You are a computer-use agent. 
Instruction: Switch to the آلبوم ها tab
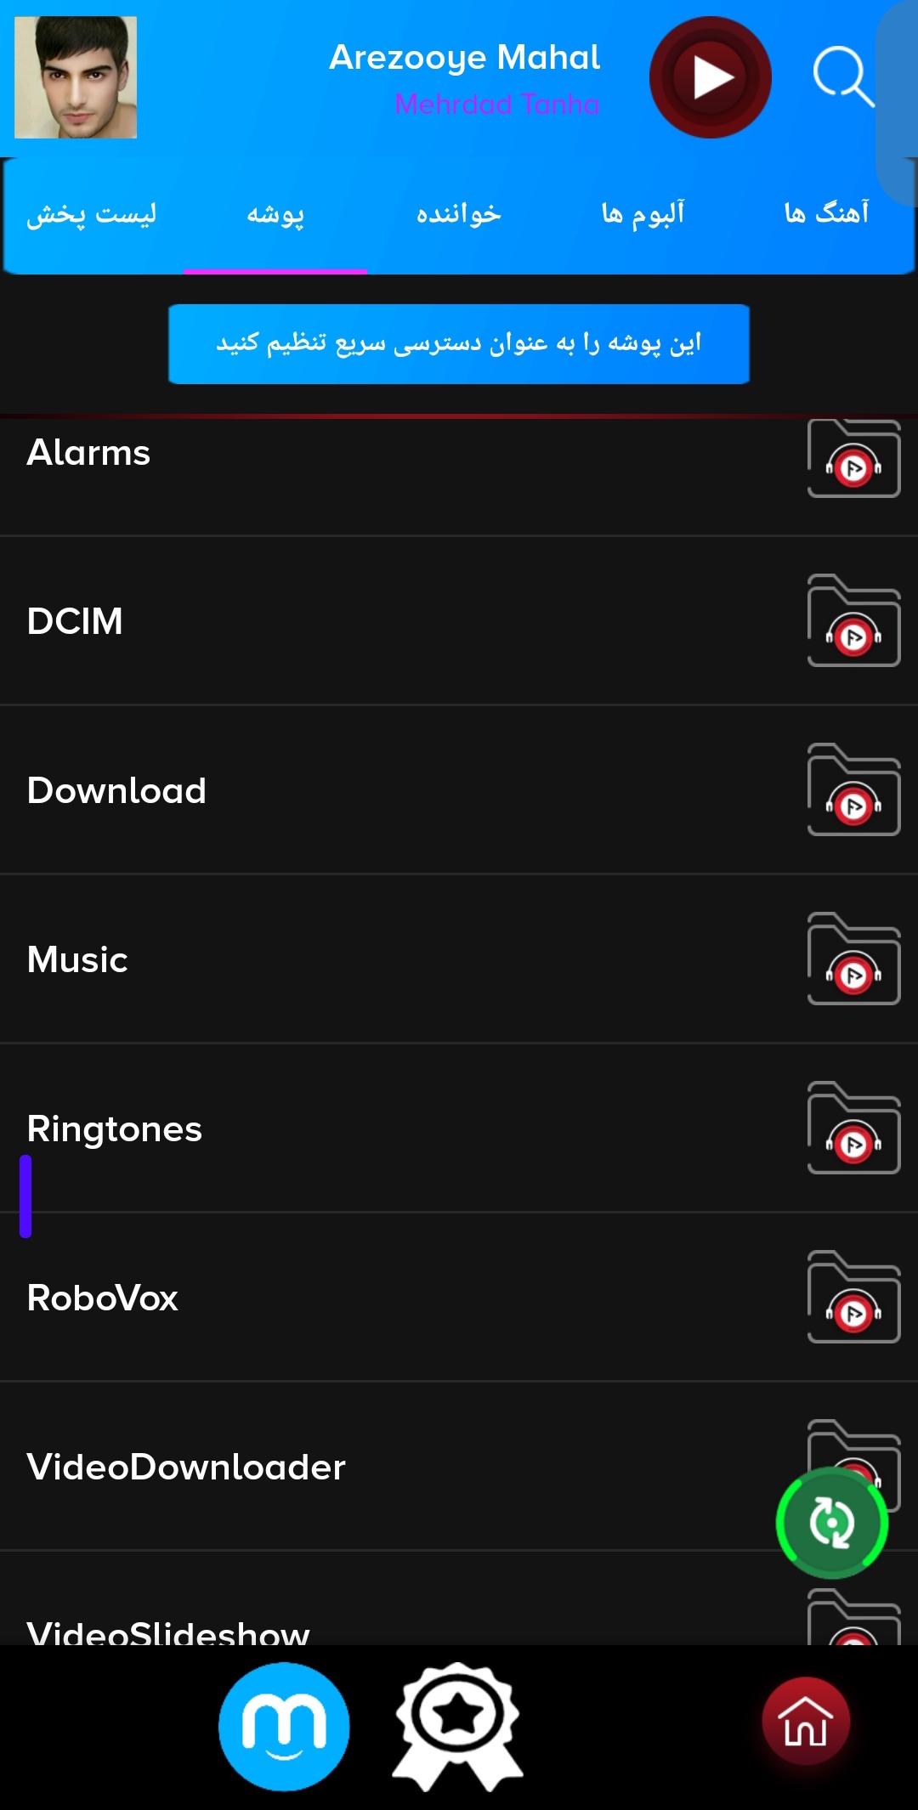pyautogui.click(x=643, y=212)
